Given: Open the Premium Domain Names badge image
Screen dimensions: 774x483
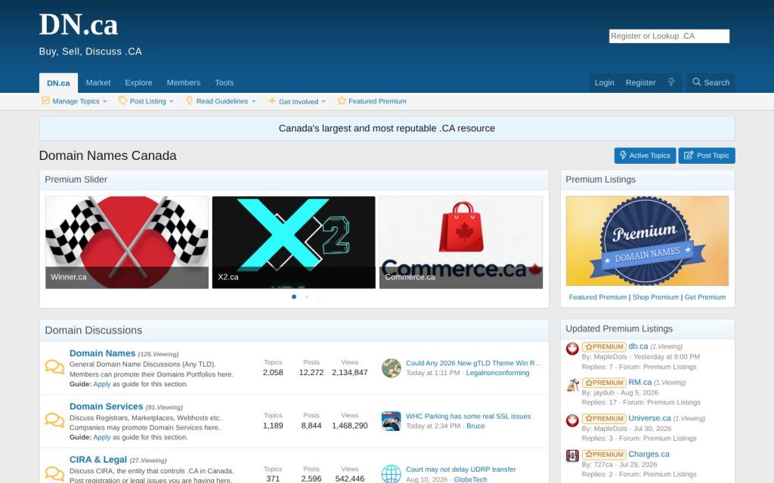Looking at the screenshot, I should pyautogui.click(x=647, y=241).
